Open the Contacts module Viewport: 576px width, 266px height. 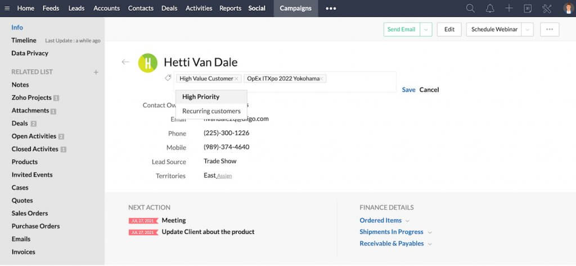(141, 8)
